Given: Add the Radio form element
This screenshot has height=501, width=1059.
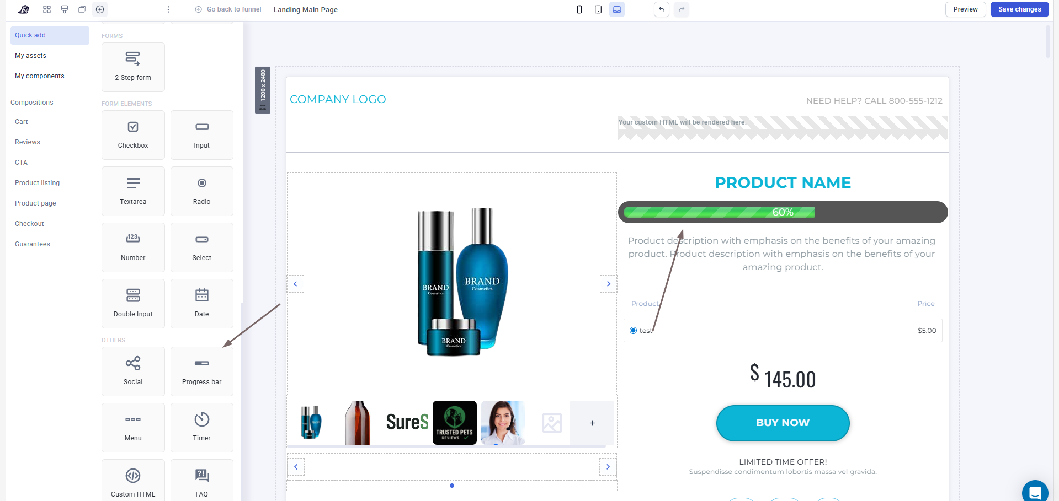Looking at the screenshot, I should tap(201, 191).
